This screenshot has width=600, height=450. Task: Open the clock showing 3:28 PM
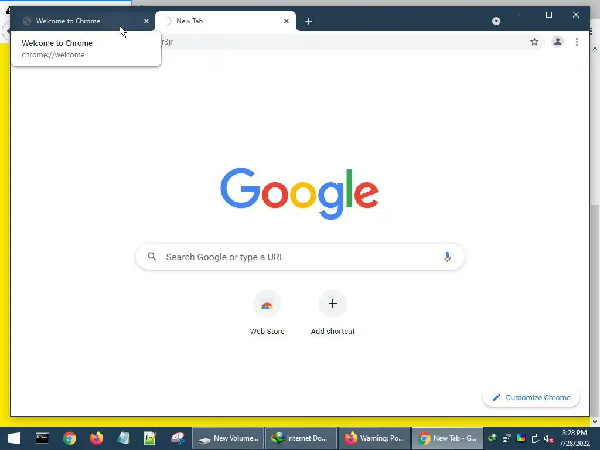coord(574,438)
